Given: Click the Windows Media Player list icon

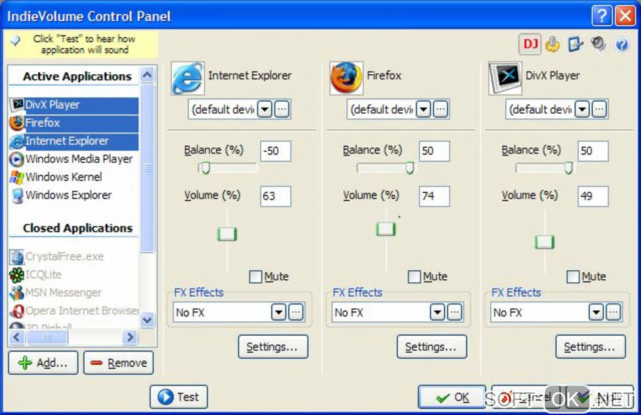Looking at the screenshot, I should tap(17, 159).
